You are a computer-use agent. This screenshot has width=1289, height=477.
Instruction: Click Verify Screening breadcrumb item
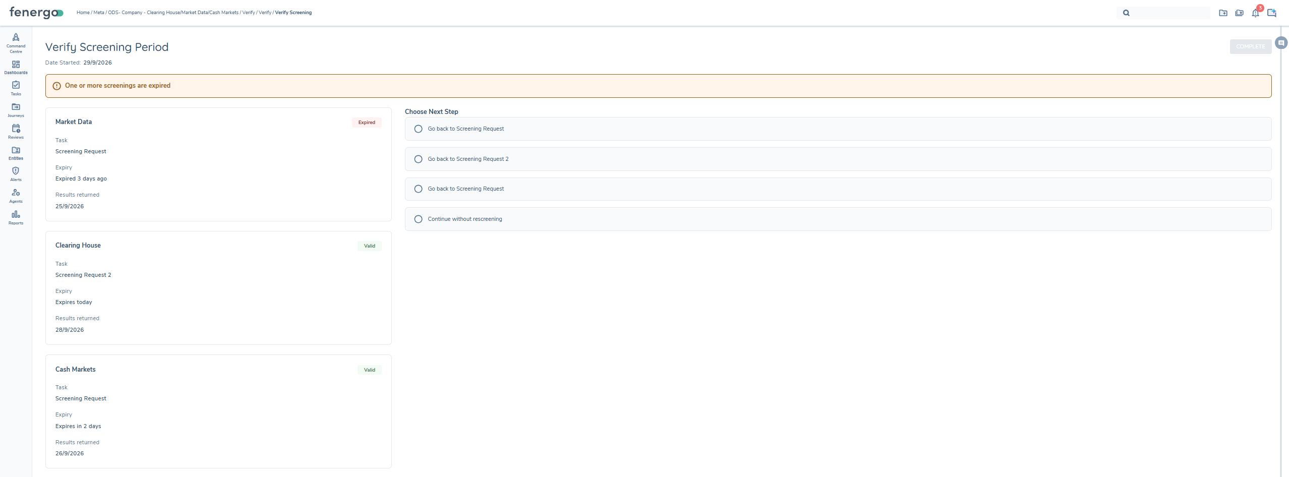click(x=293, y=13)
